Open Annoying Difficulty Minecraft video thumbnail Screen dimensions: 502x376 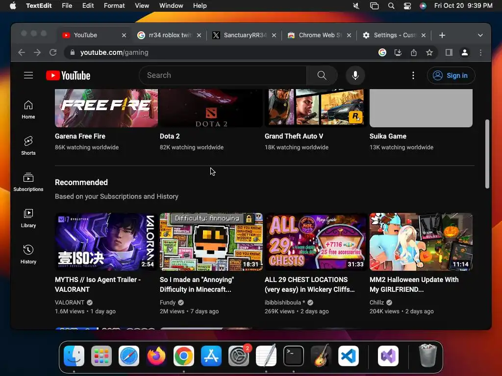(x=211, y=242)
